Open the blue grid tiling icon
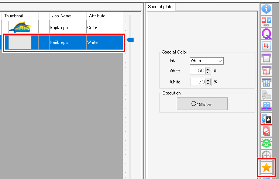This screenshot has width=279, height=179. click(266, 82)
